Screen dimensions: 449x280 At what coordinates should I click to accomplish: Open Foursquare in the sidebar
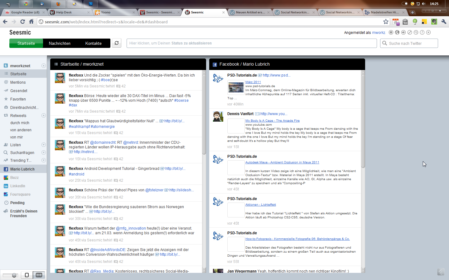coord(20,194)
